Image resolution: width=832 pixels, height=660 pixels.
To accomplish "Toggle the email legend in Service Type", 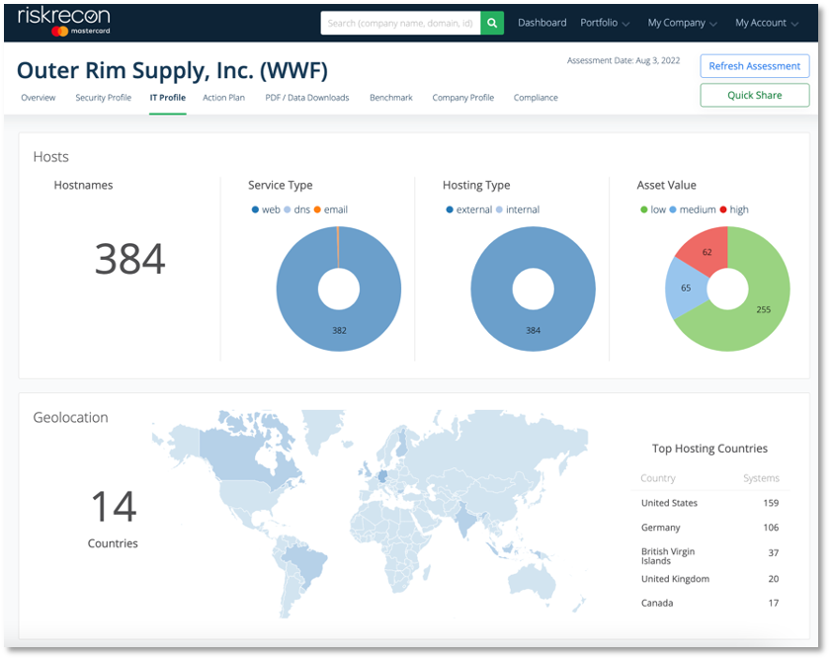I will pyautogui.click(x=331, y=209).
